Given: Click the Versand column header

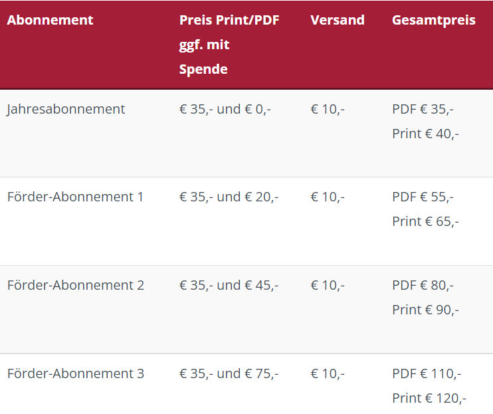Looking at the screenshot, I should 338,20.
